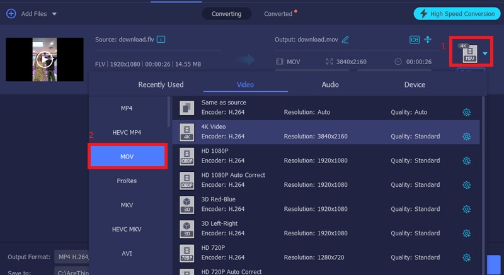This screenshot has width=504, height=275.
Task: Open settings gear for 3D Left-Right
Action: (x=466, y=233)
